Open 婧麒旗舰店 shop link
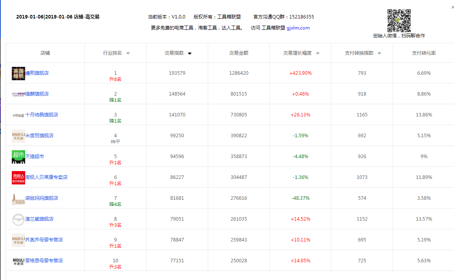The width and height of the screenshot is (454, 280). pos(37,94)
